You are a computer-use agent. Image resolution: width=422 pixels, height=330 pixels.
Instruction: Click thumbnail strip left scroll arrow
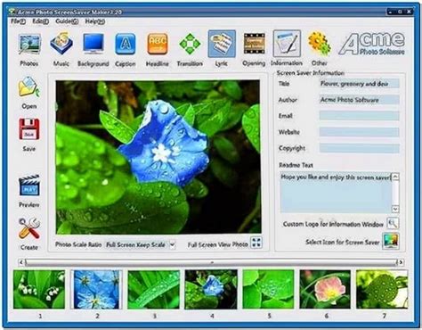(21, 262)
